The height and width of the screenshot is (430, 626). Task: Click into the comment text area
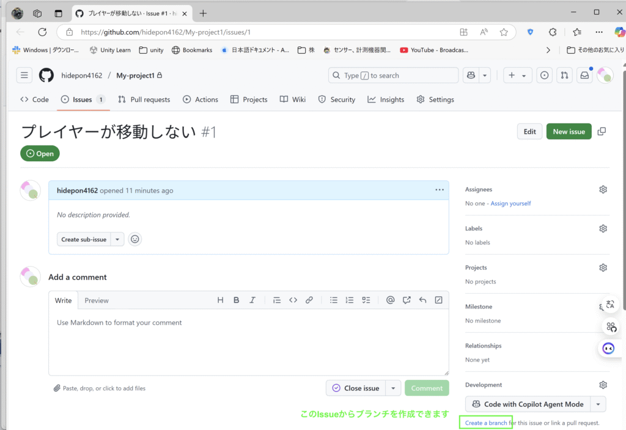(x=248, y=342)
